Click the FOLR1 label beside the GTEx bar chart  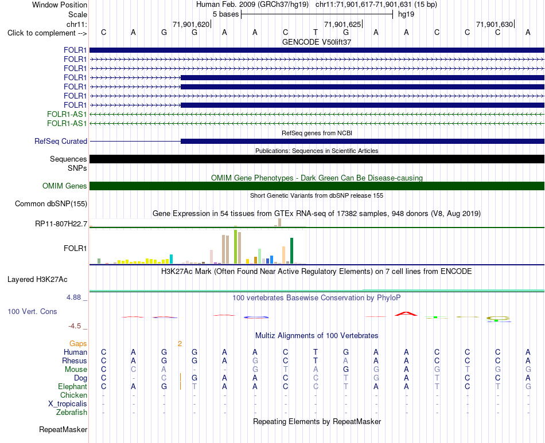tap(75, 249)
